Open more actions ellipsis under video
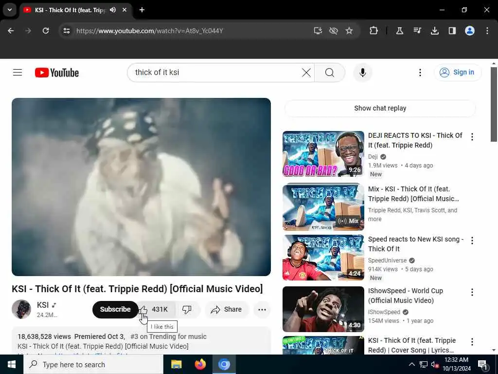The height and width of the screenshot is (374, 498). 262,309
